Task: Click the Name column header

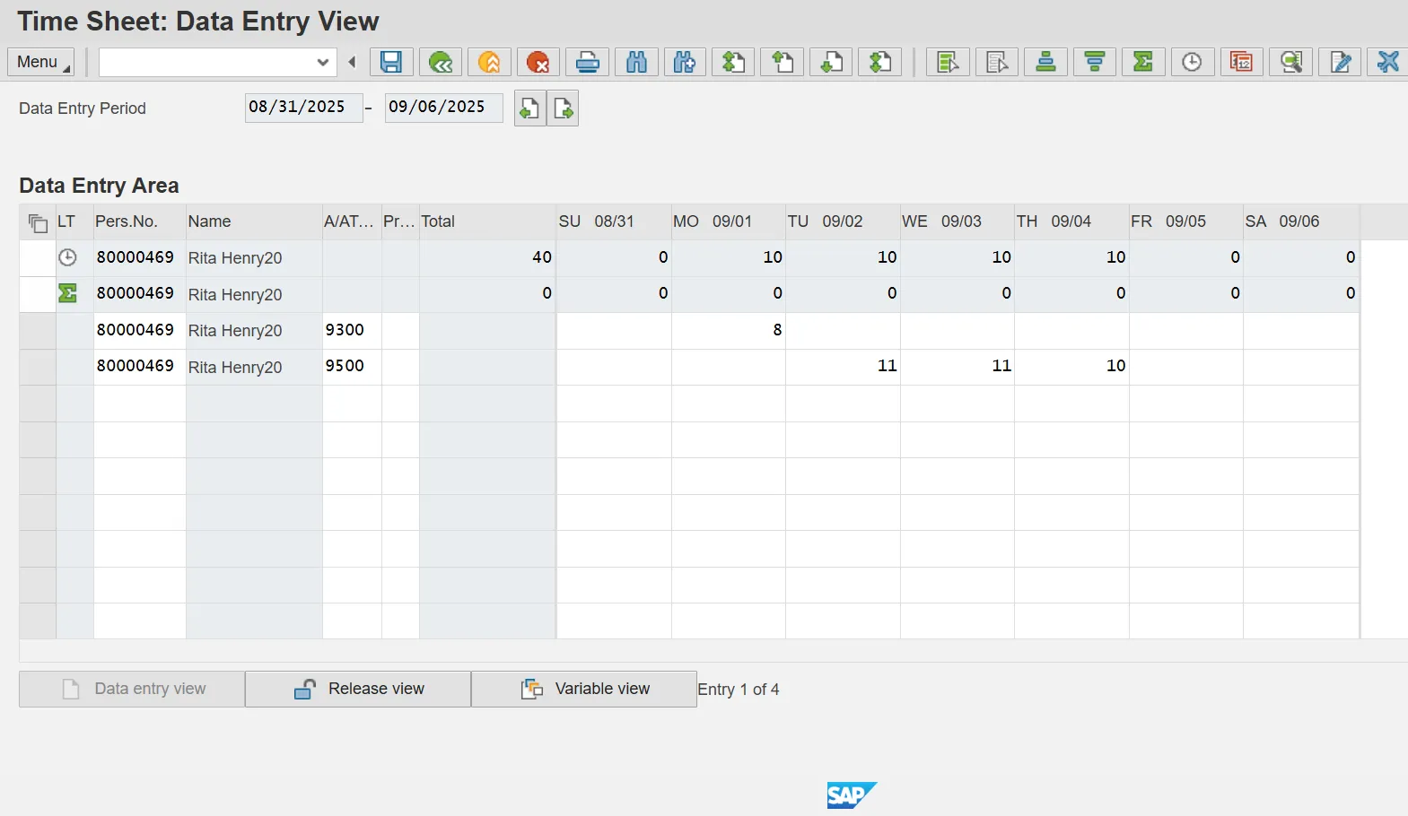Action: coord(254,221)
